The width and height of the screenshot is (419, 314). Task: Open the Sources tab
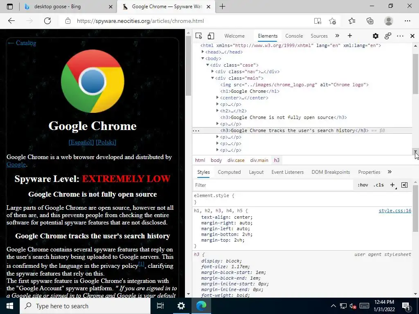pyautogui.click(x=319, y=36)
